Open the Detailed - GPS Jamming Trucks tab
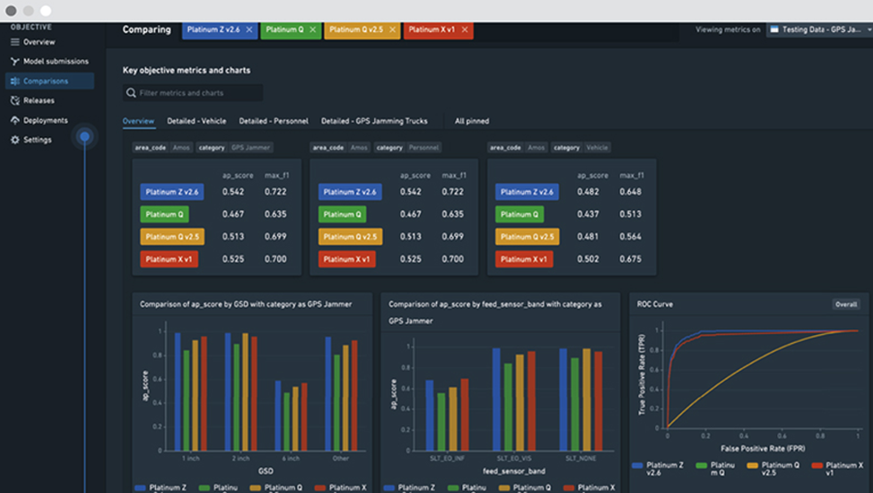 [374, 121]
